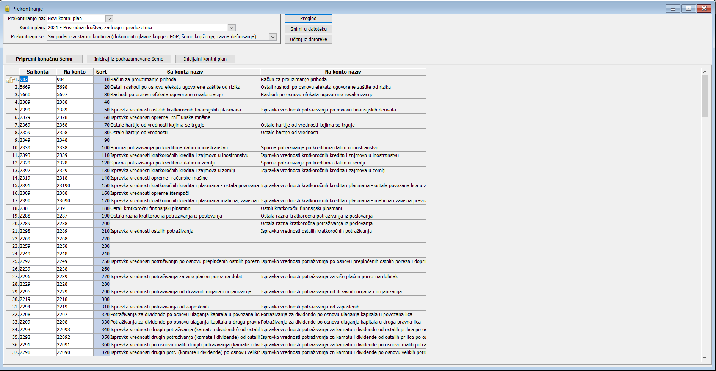Click the Snimi u datoteku button
This screenshot has width=716, height=371.
(x=308, y=29)
